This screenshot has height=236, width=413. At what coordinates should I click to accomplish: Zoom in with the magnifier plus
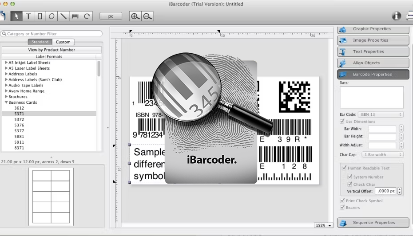click(135, 16)
